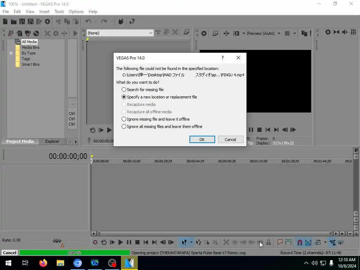Select 'Ignore all missing files and leave them offline'

pos(162,127)
